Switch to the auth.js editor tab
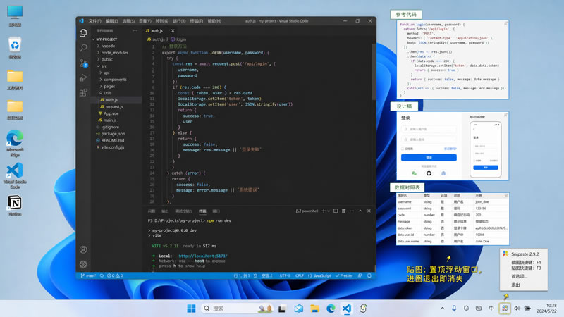Image resolution: width=564 pixels, height=317 pixels. (157, 31)
